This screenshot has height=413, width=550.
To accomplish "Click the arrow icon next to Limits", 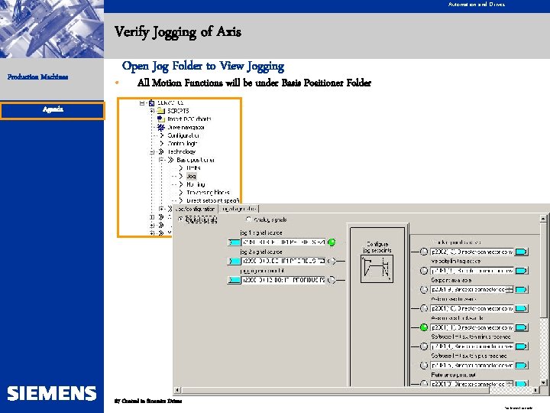I will [x=181, y=167].
